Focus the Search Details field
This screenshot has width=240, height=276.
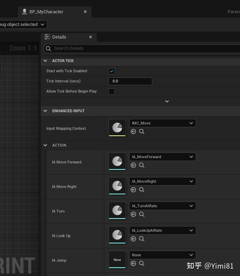(142, 48)
